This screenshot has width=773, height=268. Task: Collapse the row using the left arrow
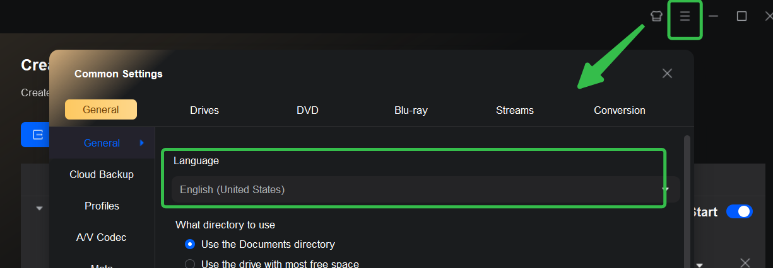pos(39,208)
